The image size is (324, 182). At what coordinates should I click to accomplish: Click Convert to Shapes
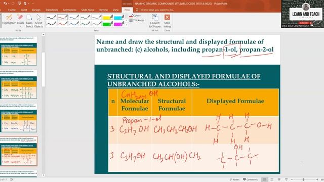pyautogui.click(x=155, y=21)
